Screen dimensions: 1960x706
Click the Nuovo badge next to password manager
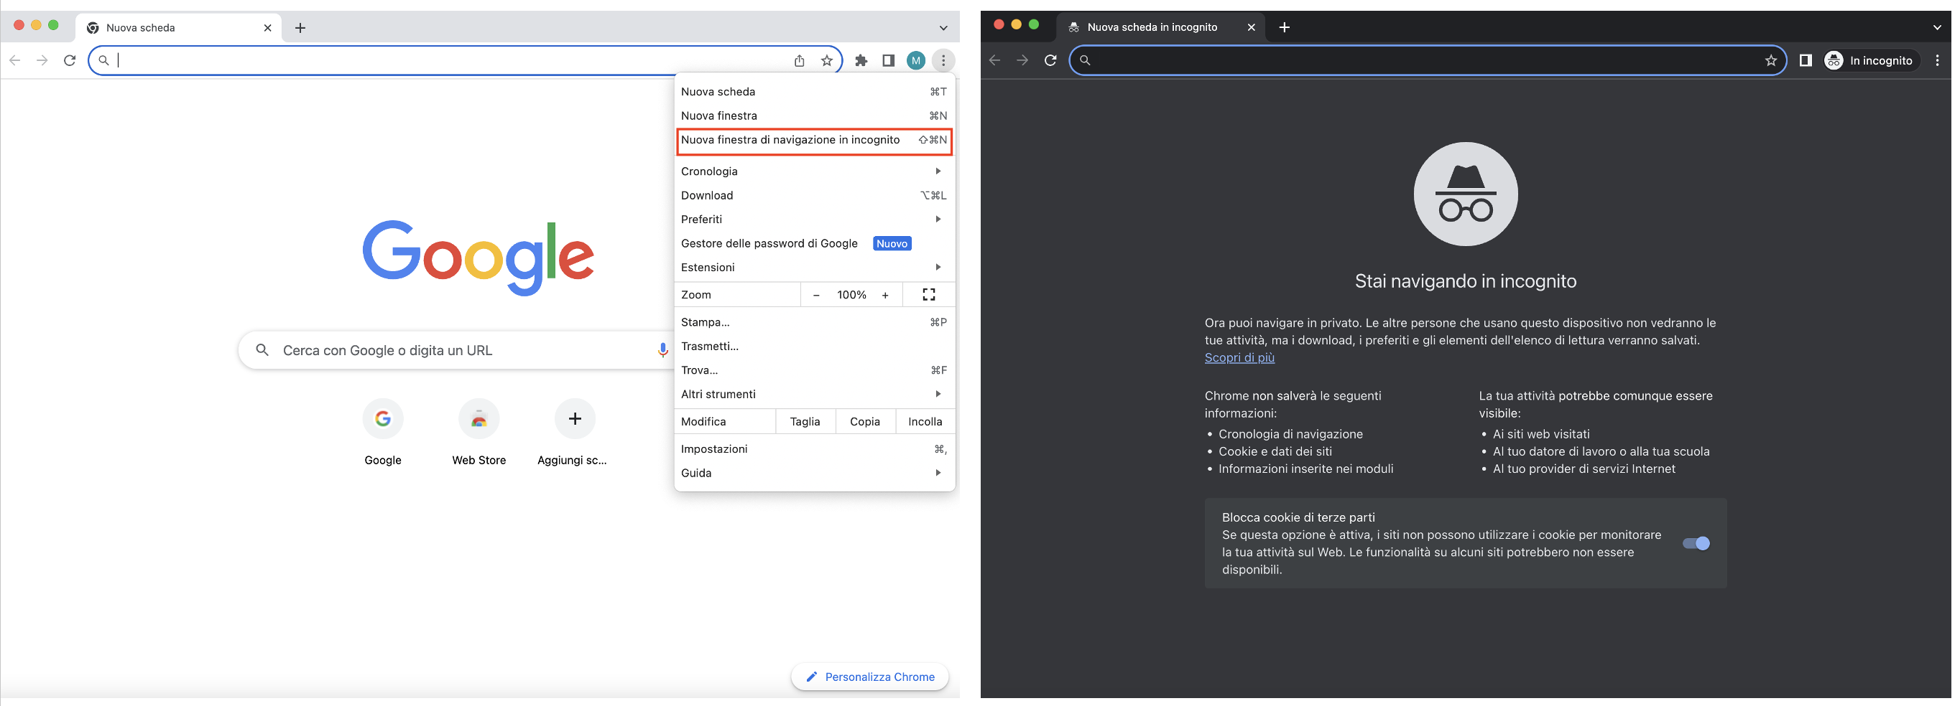tap(892, 244)
